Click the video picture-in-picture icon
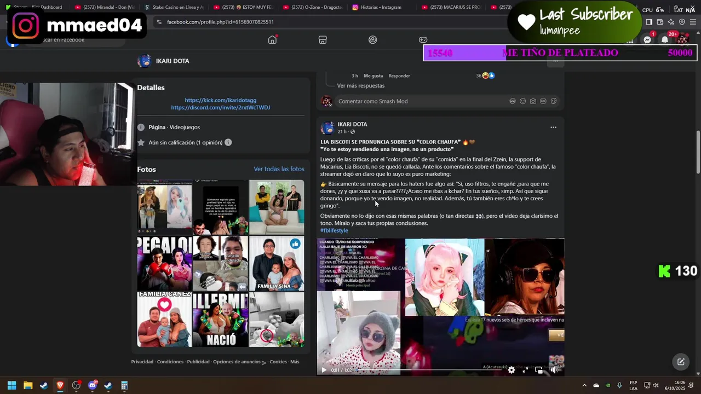Screen dimensions: 701x394 (539, 370)
